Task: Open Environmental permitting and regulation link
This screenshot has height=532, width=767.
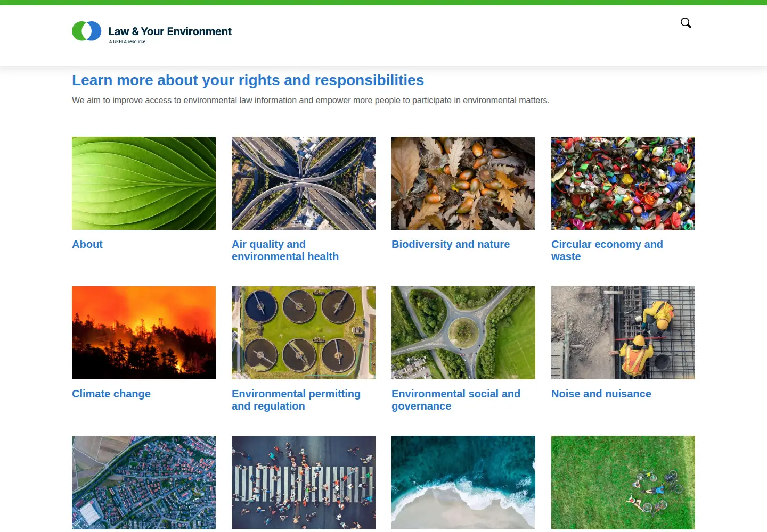Action: (x=296, y=400)
